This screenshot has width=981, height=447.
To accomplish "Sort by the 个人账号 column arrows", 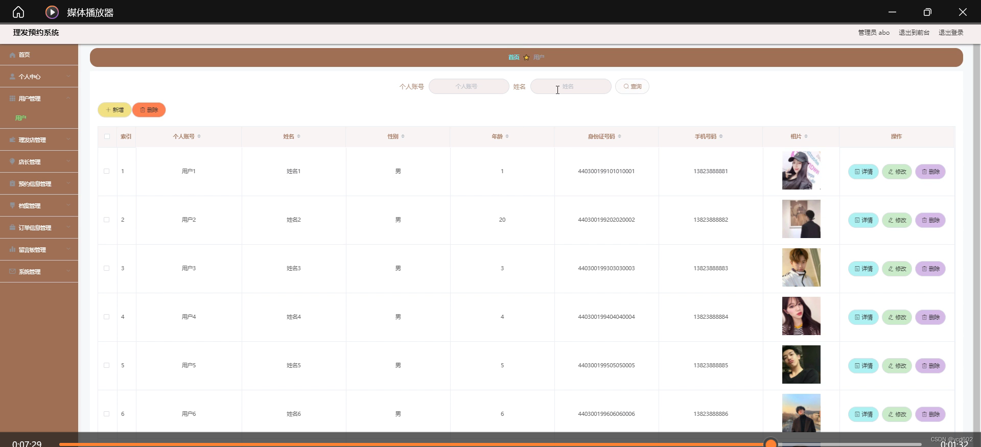I will 199,136.
